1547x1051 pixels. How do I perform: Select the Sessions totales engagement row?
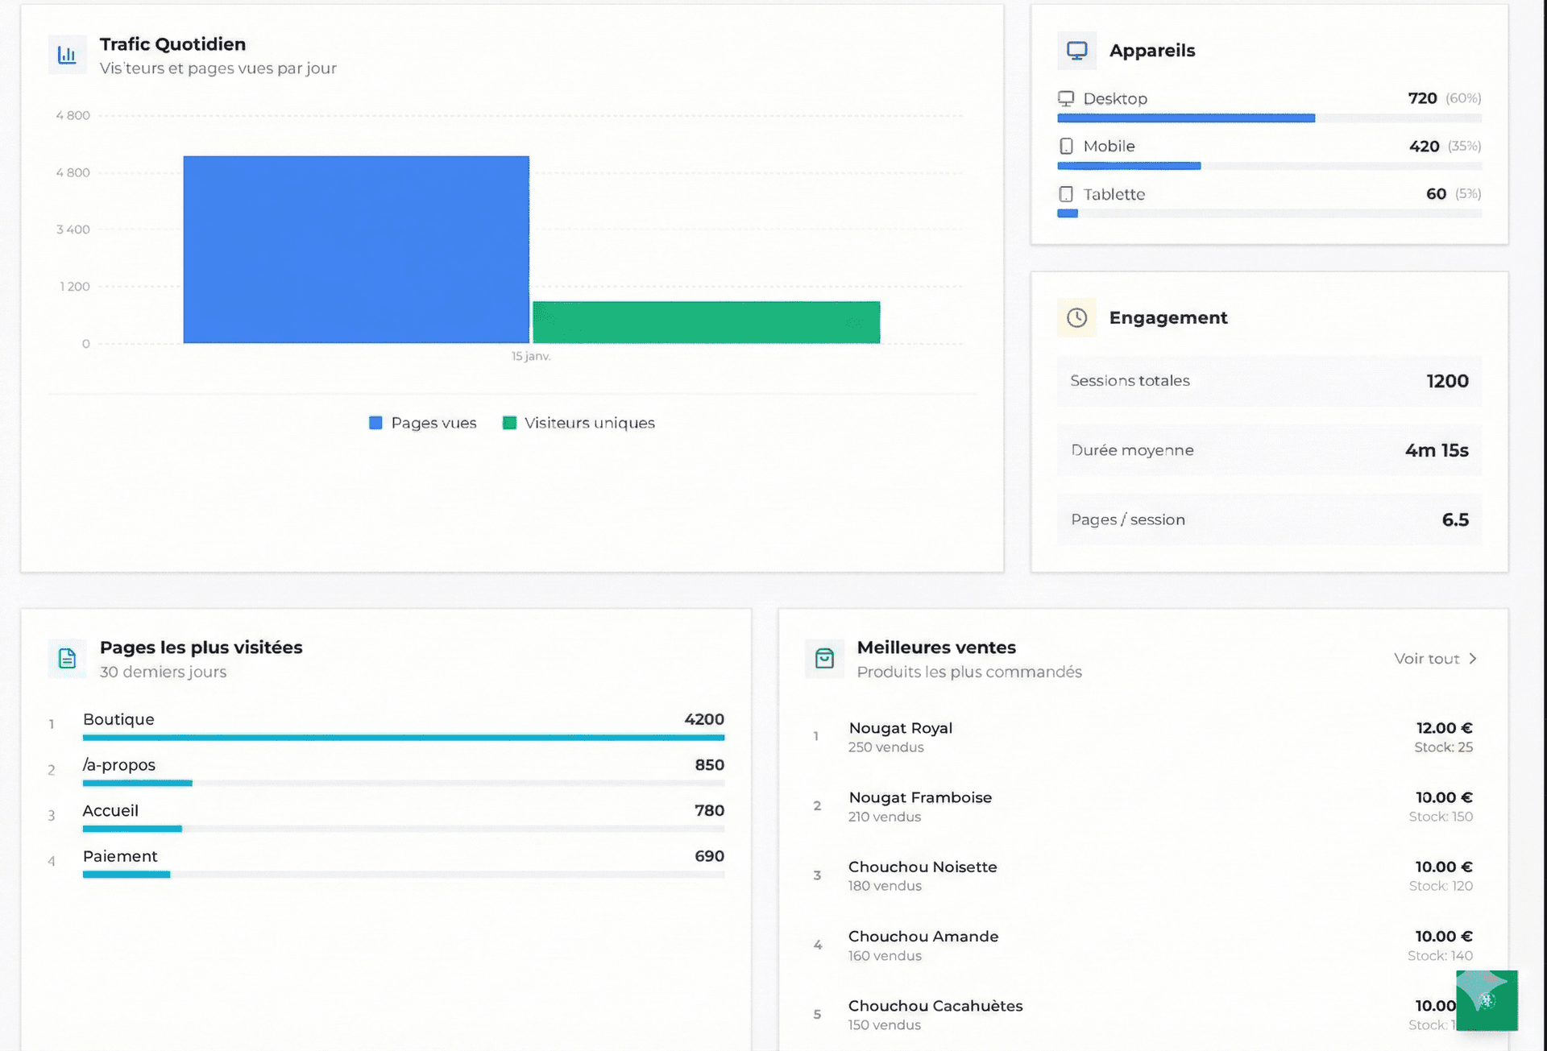coord(1268,381)
